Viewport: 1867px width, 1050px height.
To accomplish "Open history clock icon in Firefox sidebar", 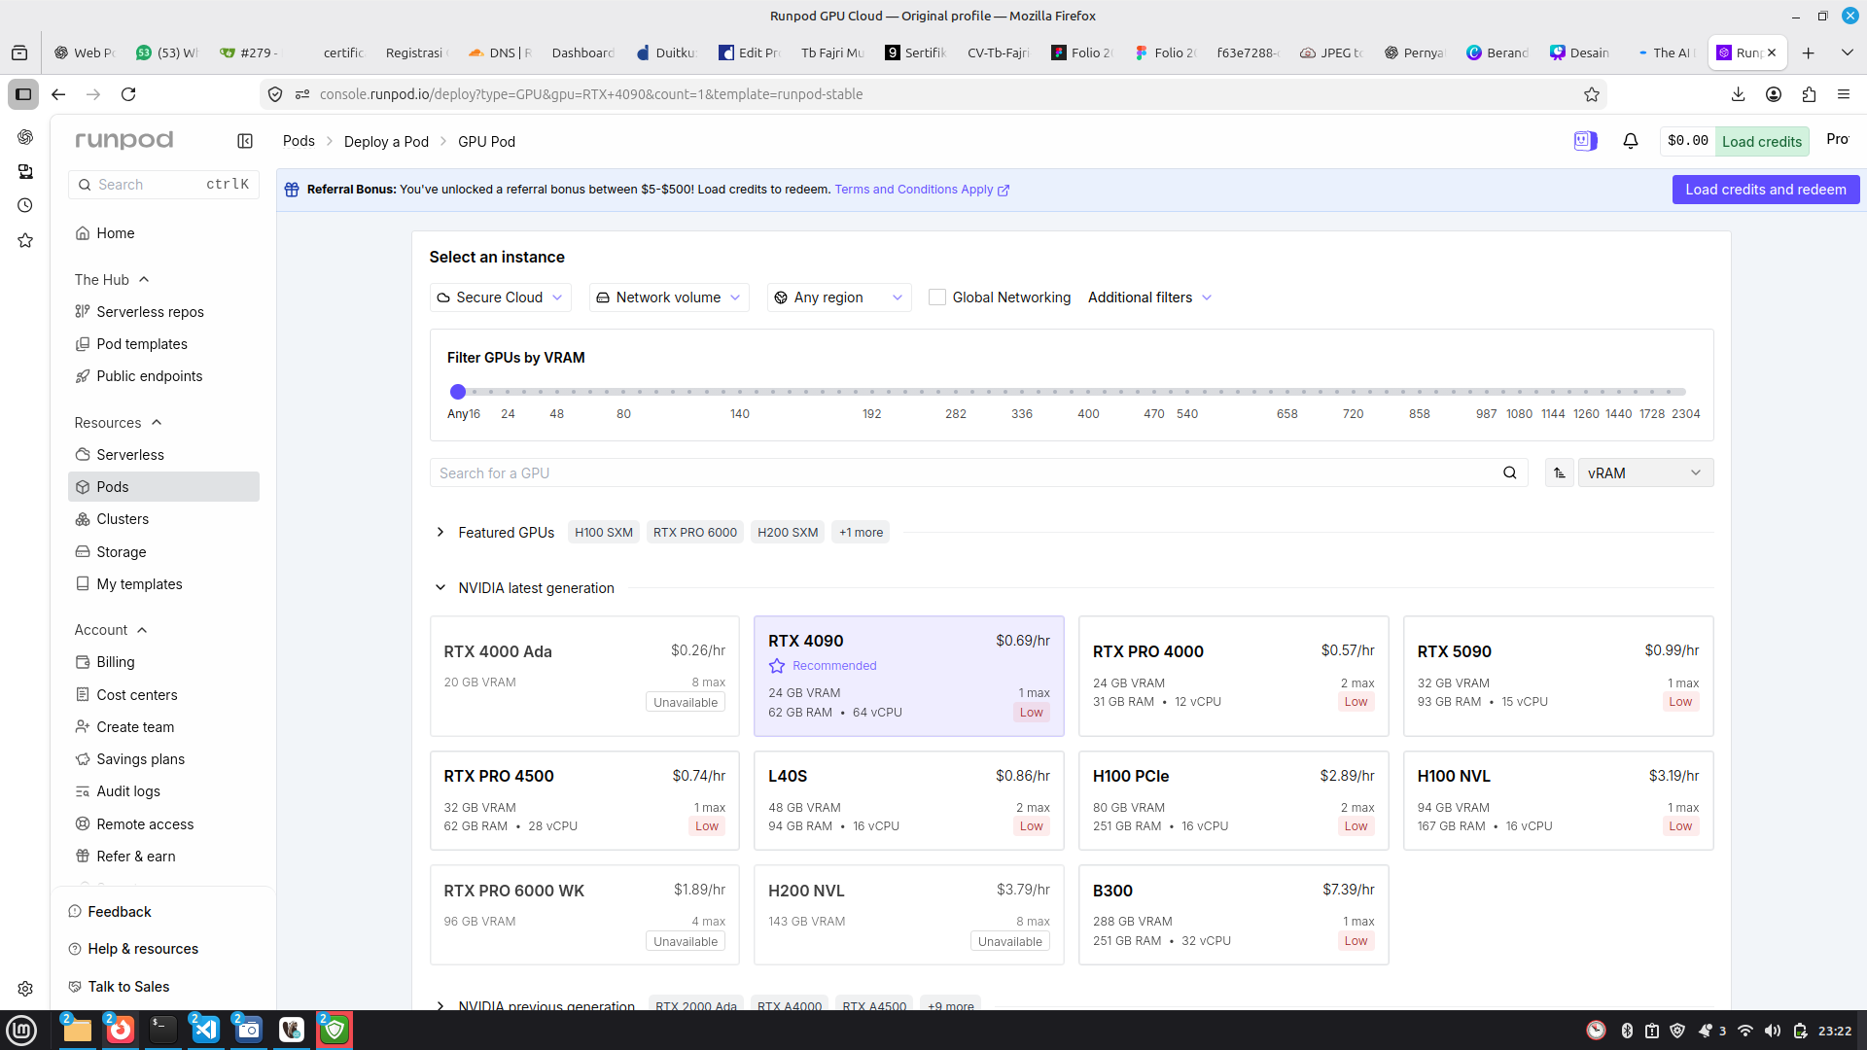I will 25,205.
